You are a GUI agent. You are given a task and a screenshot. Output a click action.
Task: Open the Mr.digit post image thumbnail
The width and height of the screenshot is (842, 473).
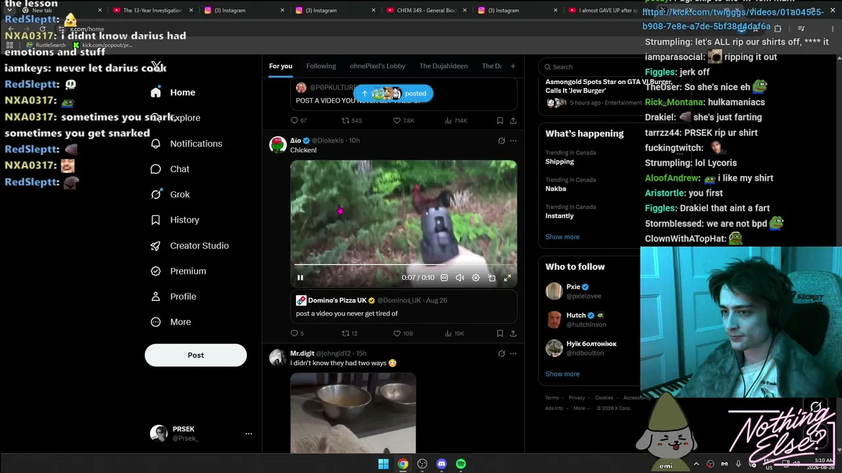click(353, 413)
